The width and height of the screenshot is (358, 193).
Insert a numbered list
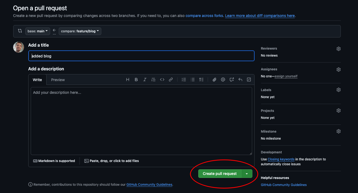coord(184,80)
